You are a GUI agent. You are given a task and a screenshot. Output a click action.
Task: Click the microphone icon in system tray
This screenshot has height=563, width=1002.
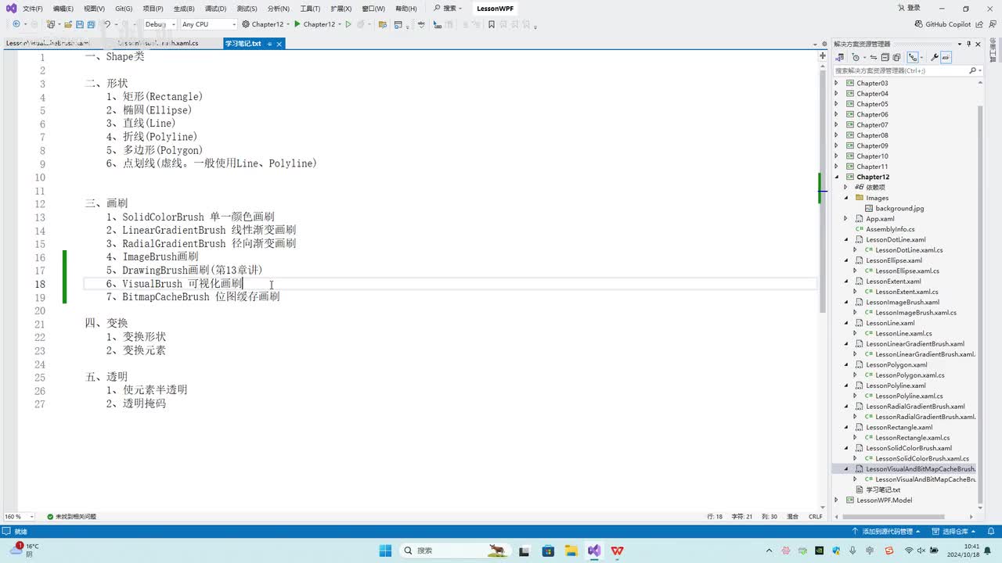pyautogui.click(x=852, y=550)
